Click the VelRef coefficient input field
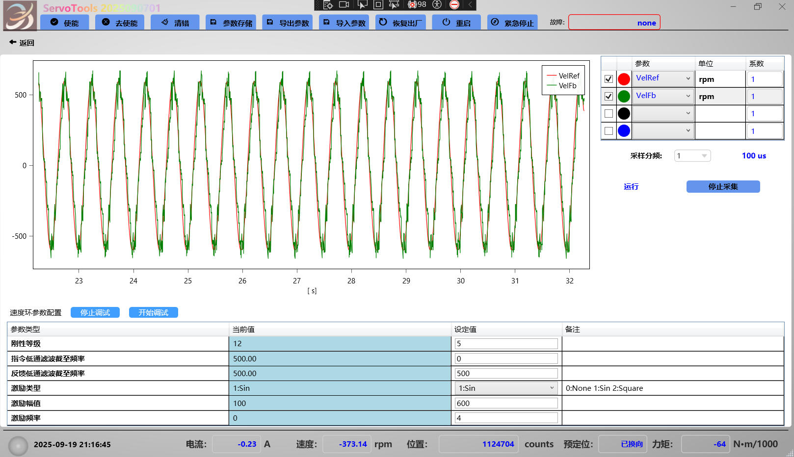Viewport: 794px width, 457px height. tap(765, 79)
